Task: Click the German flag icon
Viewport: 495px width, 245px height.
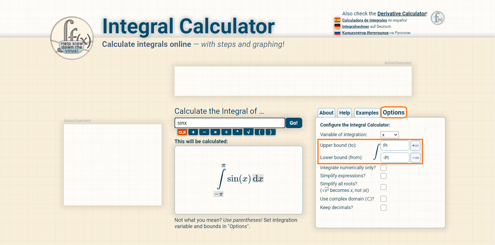Action: [x=337, y=26]
